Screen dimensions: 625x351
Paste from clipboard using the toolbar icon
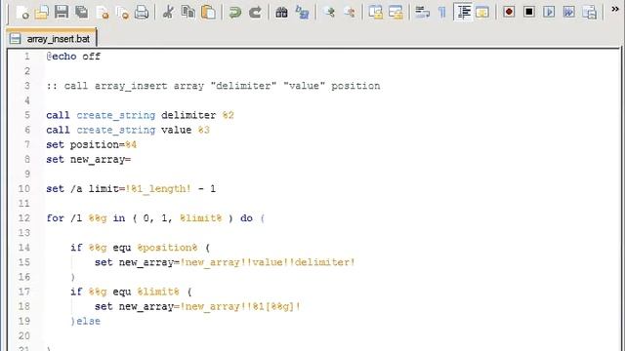click(208, 13)
